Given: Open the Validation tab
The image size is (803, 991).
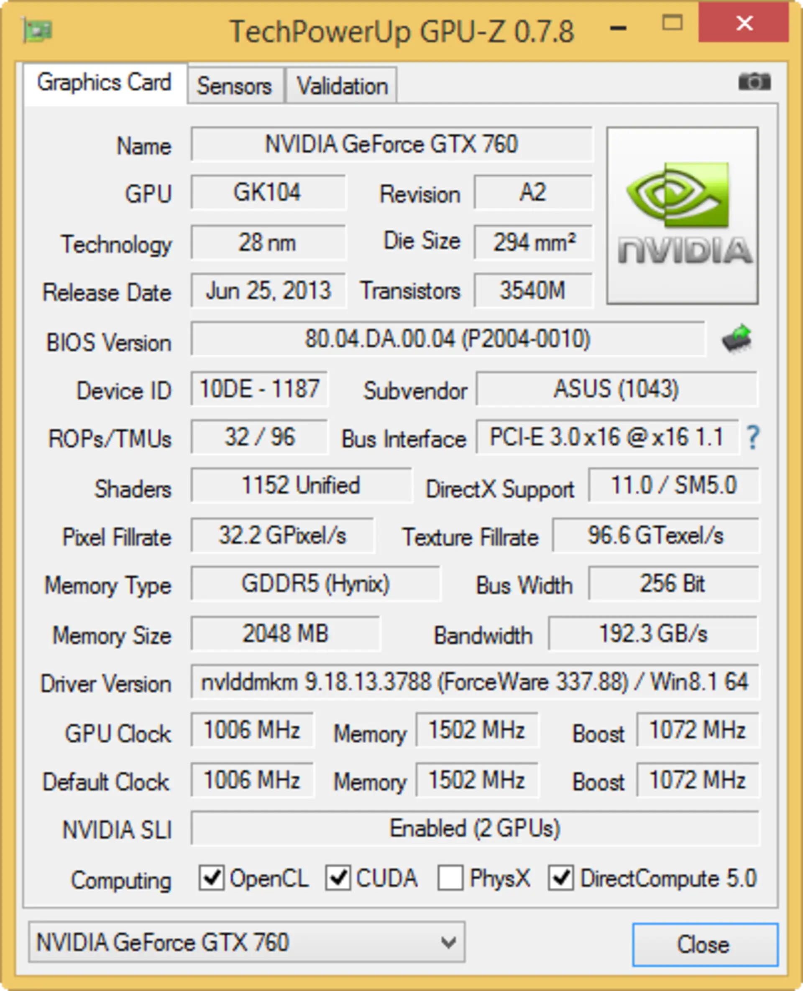Looking at the screenshot, I should point(342,86).
